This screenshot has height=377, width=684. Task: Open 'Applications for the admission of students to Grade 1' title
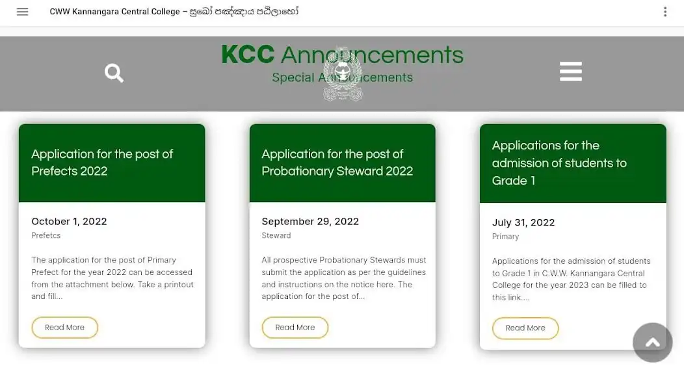point(559,163)
